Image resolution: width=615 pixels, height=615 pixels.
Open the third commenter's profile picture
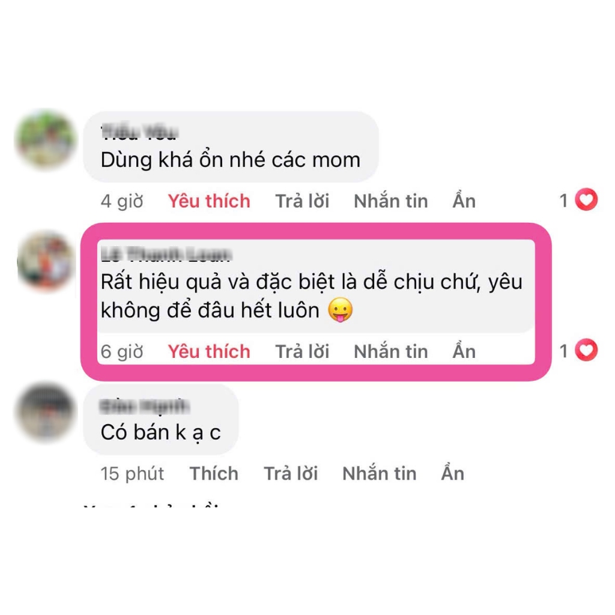46,412
